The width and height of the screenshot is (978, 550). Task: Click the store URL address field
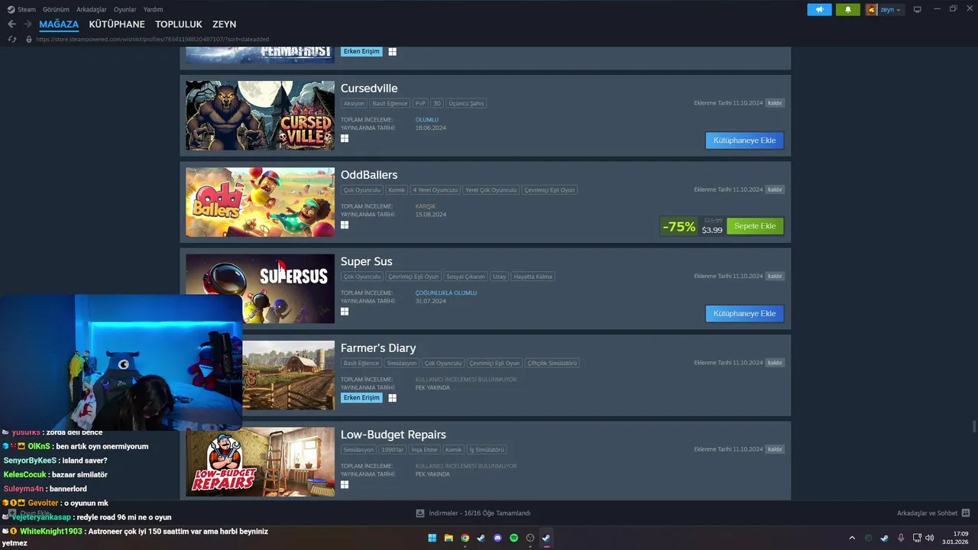153,39
